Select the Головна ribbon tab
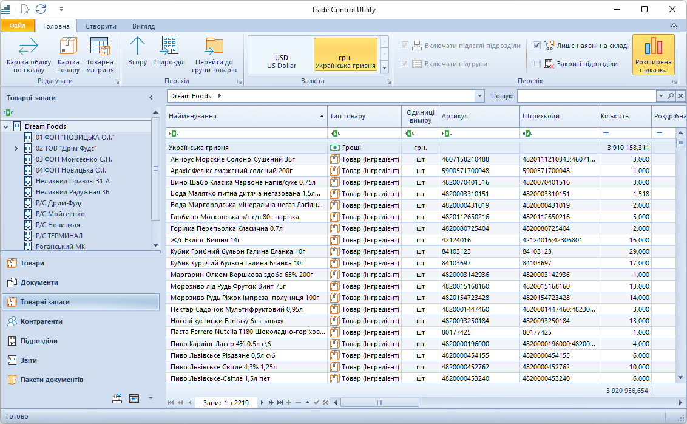 (56, 26)
